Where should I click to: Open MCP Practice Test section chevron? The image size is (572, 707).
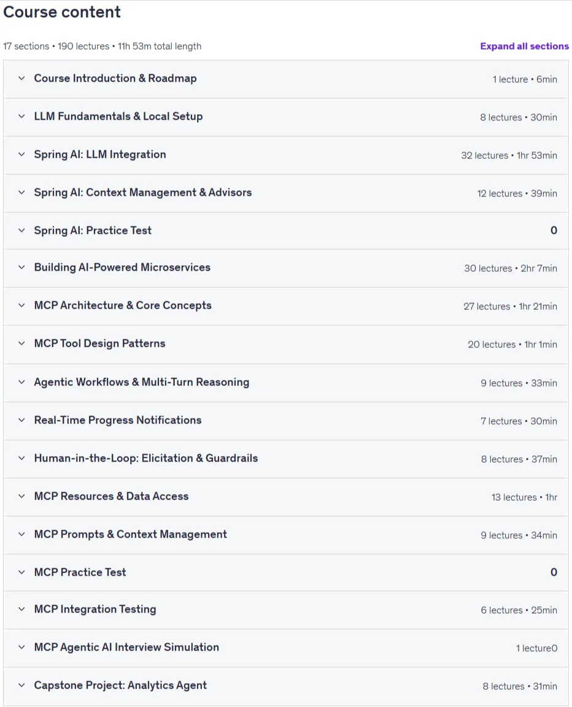(x=21, y=572)
